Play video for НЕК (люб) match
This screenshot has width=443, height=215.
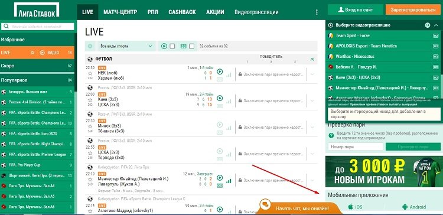220,71
